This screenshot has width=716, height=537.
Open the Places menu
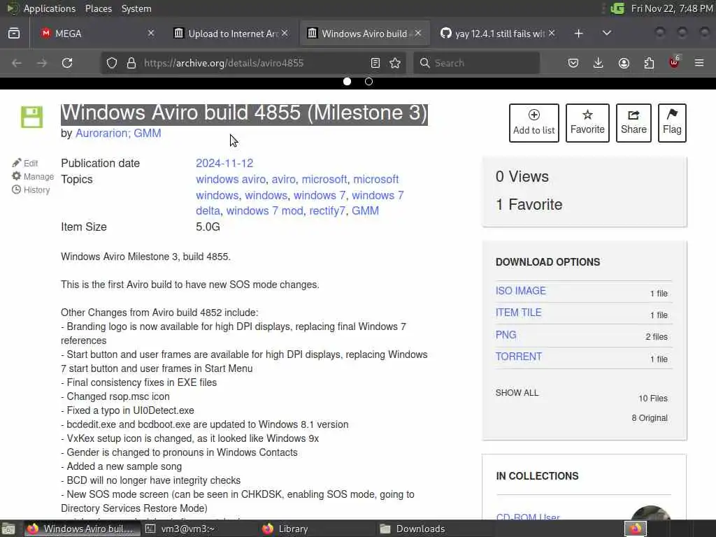tap(98, 8)
